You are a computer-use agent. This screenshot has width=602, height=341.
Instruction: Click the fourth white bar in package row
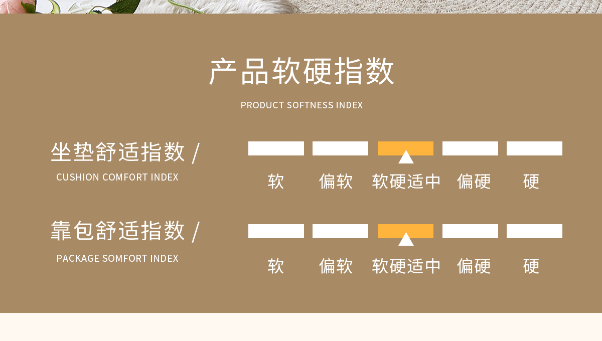[x=470, y=231]
